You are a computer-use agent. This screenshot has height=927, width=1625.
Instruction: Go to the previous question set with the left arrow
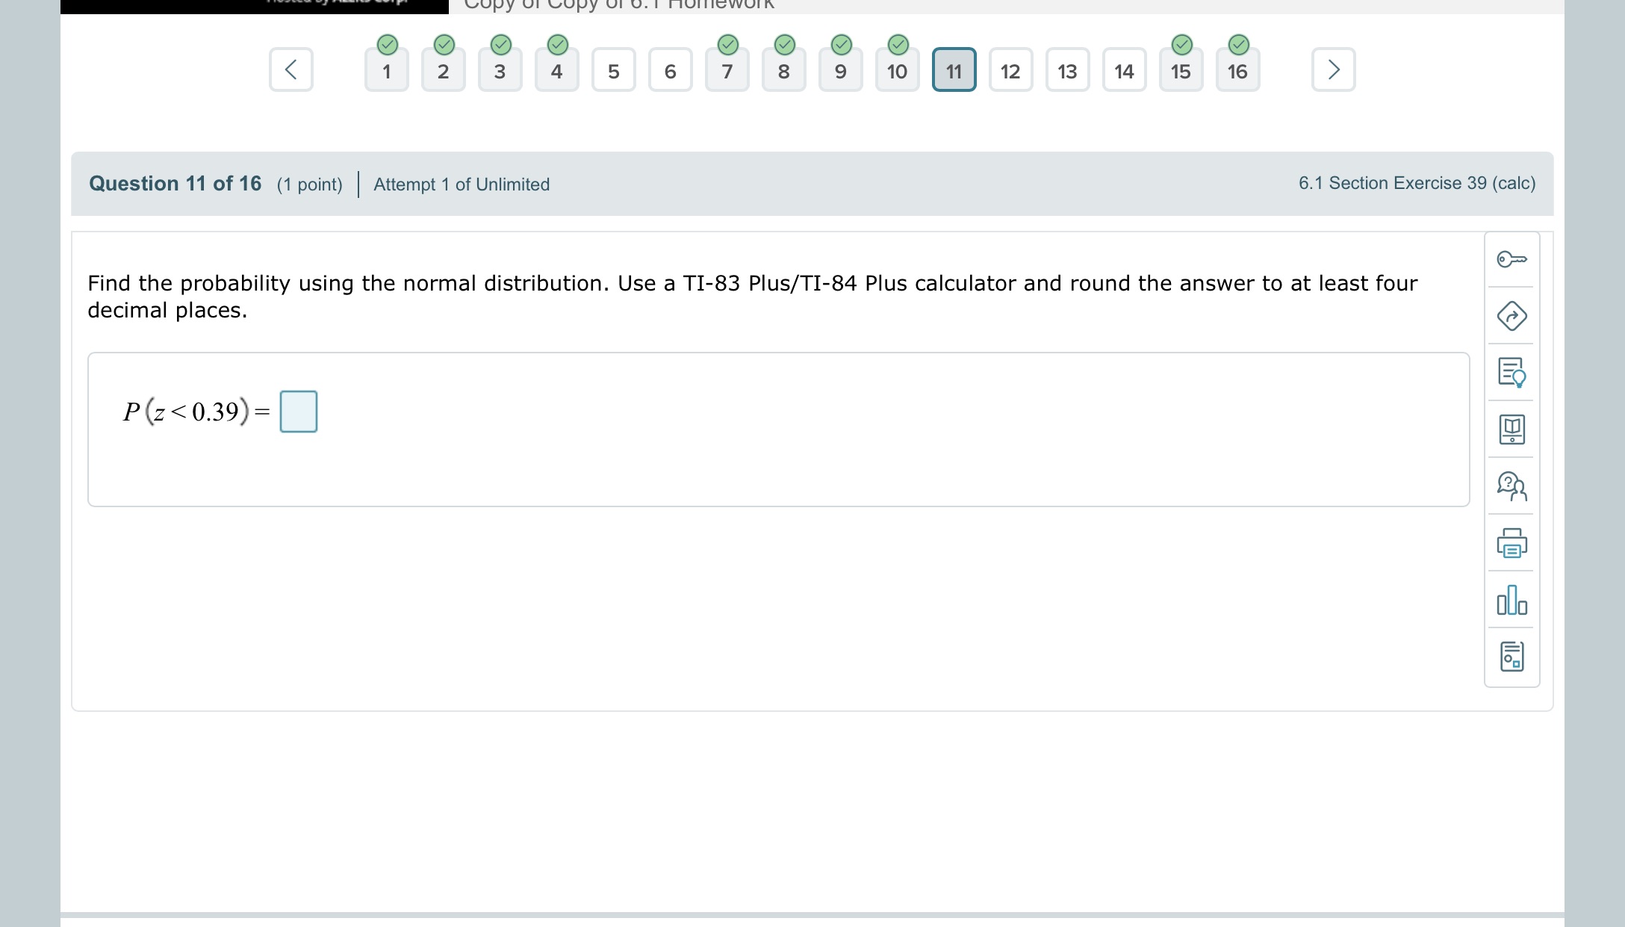pos(291,70)
